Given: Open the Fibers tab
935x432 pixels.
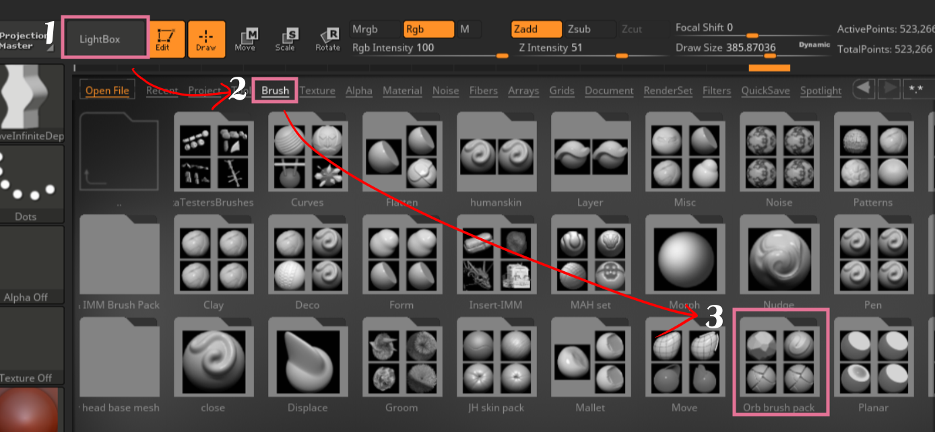Looking at the screenshot, I should coord(484,90).
